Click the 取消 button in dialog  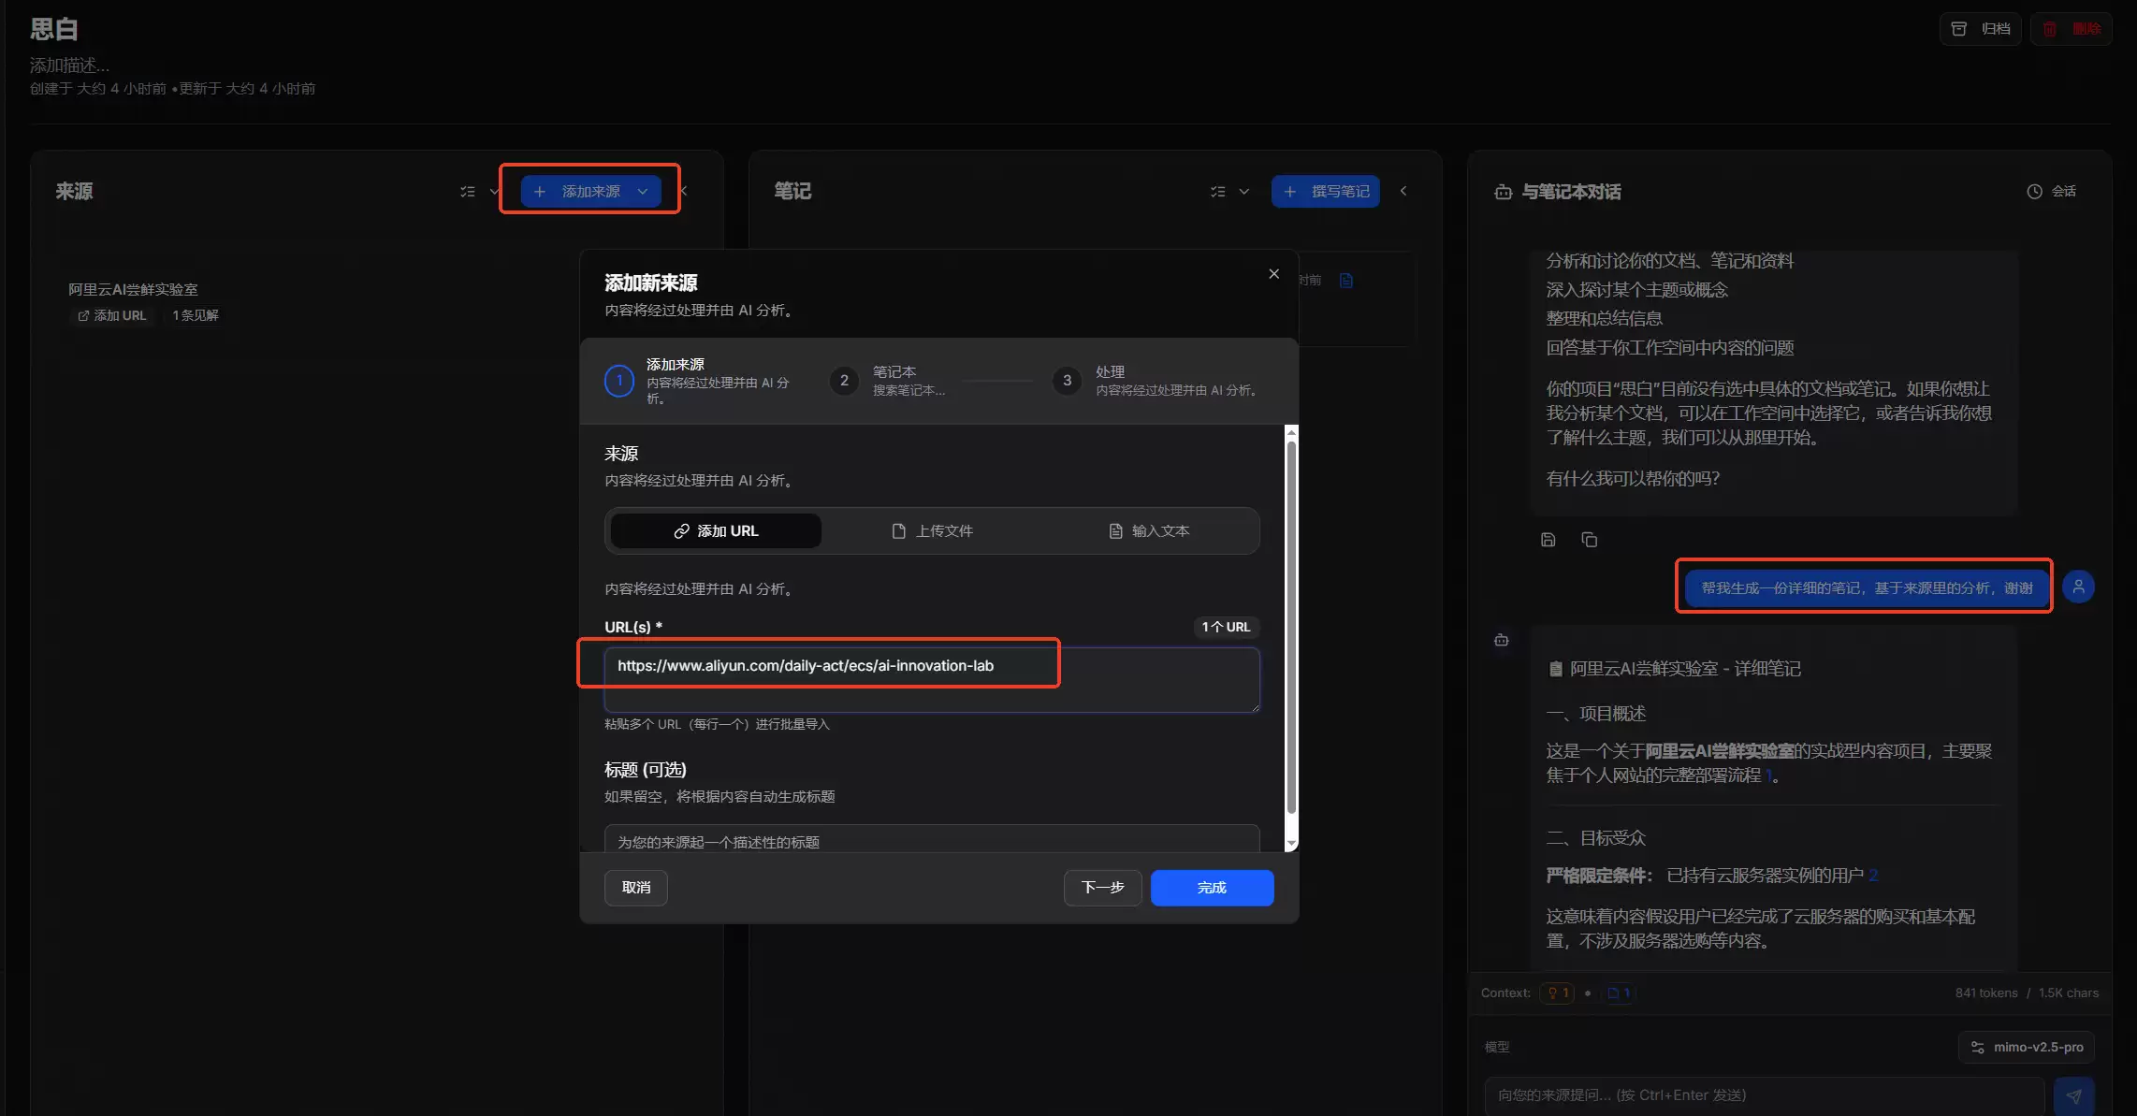[x=636, y=887]
